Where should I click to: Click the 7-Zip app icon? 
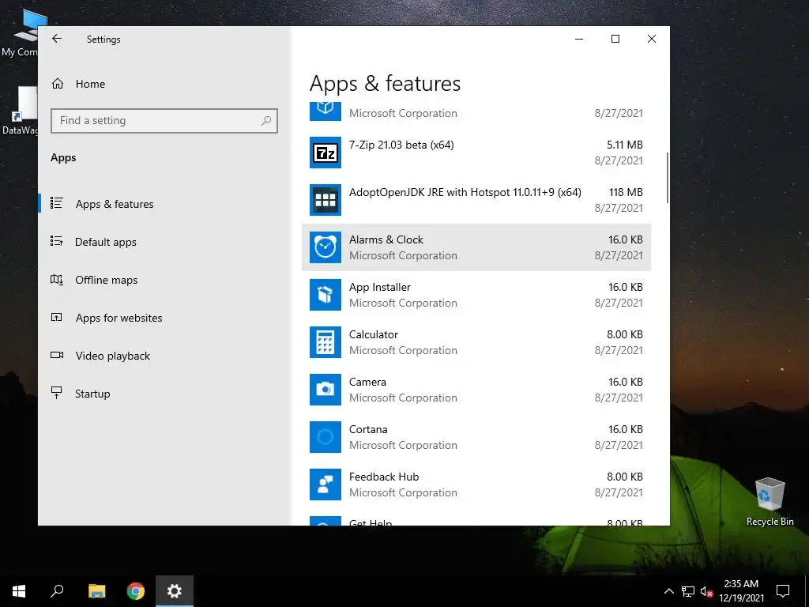tap(325, 153)
